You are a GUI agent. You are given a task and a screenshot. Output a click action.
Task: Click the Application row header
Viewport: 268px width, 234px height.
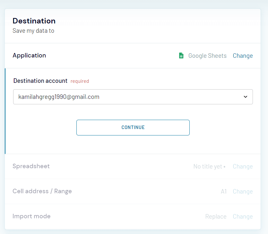tap(29, 55)
